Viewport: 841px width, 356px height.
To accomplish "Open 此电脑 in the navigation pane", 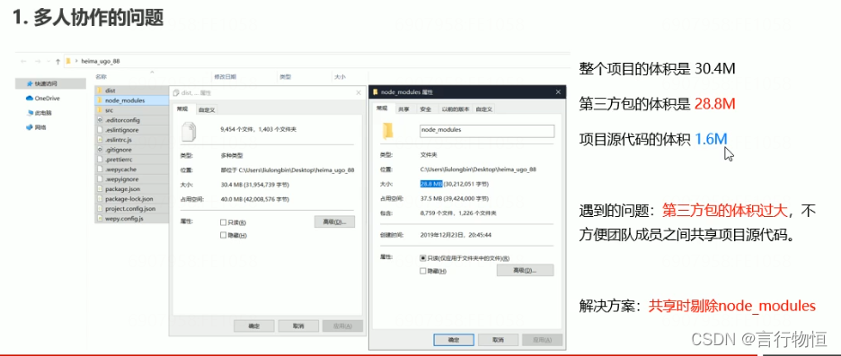I will pos(40,113).
